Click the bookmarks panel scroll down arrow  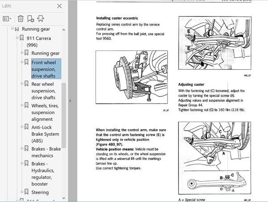(x=63, y=198)
